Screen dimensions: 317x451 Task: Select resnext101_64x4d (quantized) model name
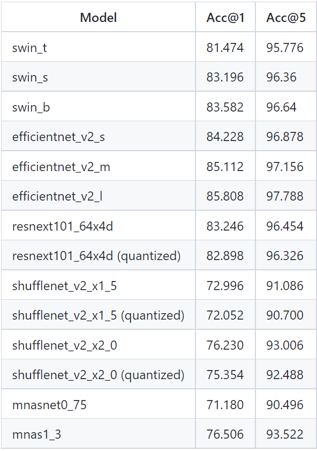(96, 256)
